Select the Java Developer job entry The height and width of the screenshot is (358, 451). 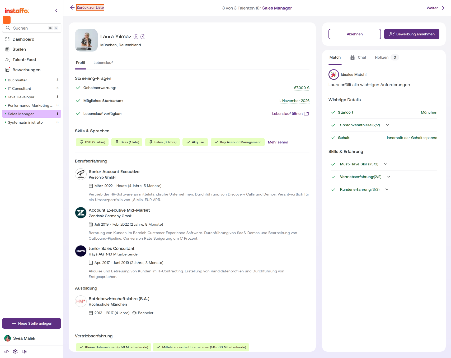coord(32,97)
